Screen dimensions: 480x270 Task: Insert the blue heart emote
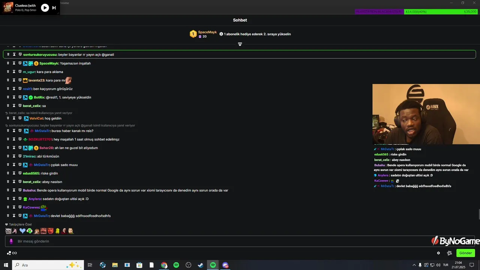pyautogui.click(x=22, y=231)
